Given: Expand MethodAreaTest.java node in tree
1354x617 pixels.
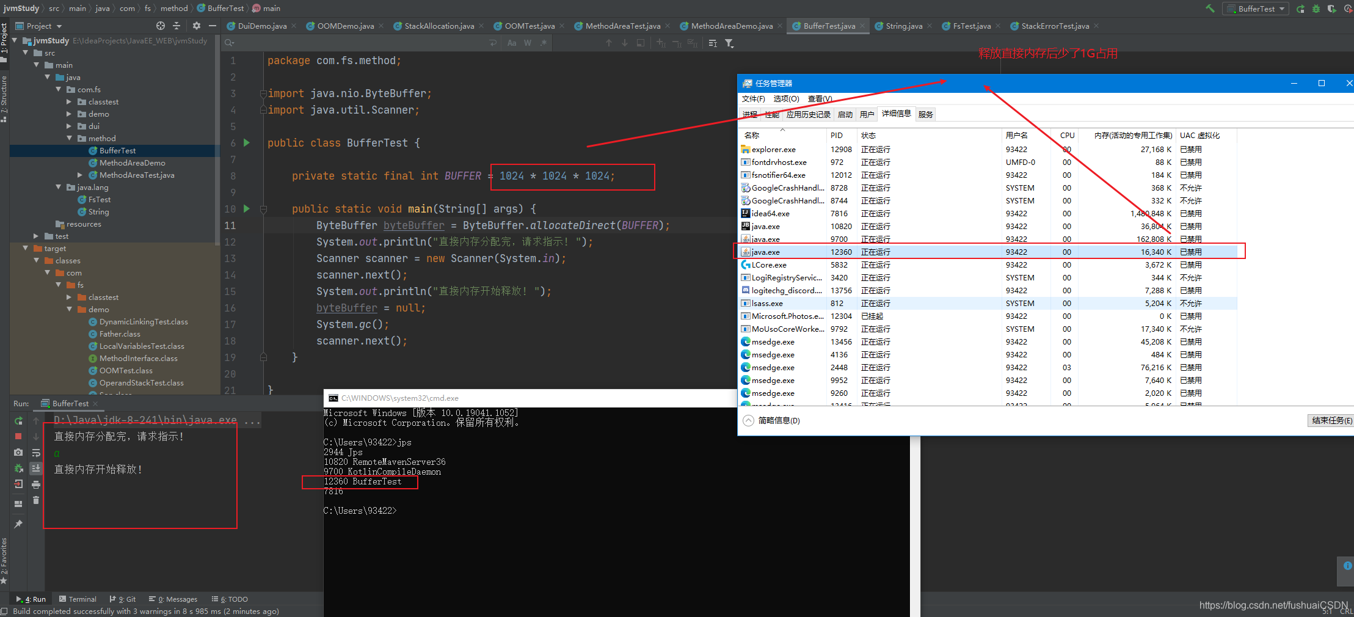Looking at the screenshot, I should pos(80,175).
